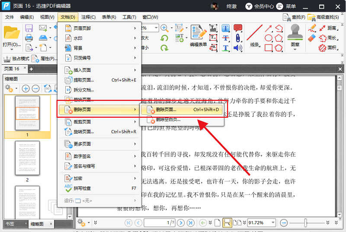Open the 91.72% zoom dropdown
This screenshot has height=232, width=346.
[x=273, y=223]
